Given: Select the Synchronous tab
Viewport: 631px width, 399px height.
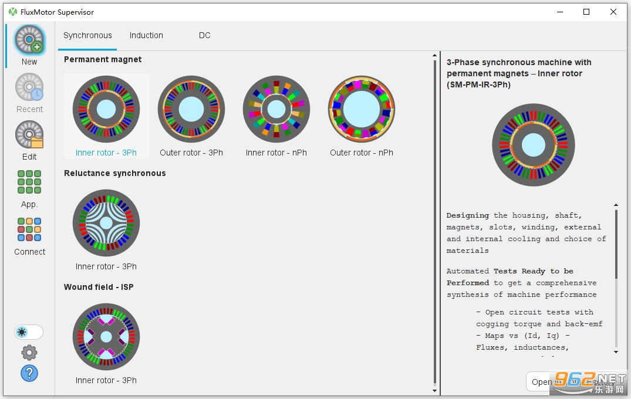Looking at the screenshot, I should [x=87, y=35].
